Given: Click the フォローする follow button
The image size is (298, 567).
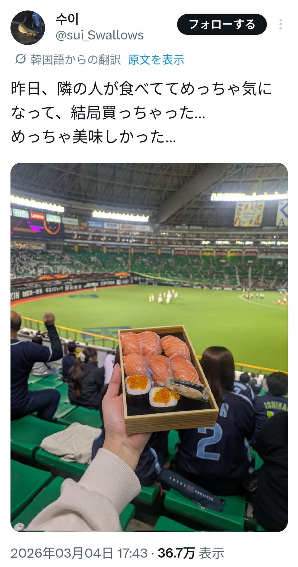Looking at the screenshot, I should pos(222,24).
